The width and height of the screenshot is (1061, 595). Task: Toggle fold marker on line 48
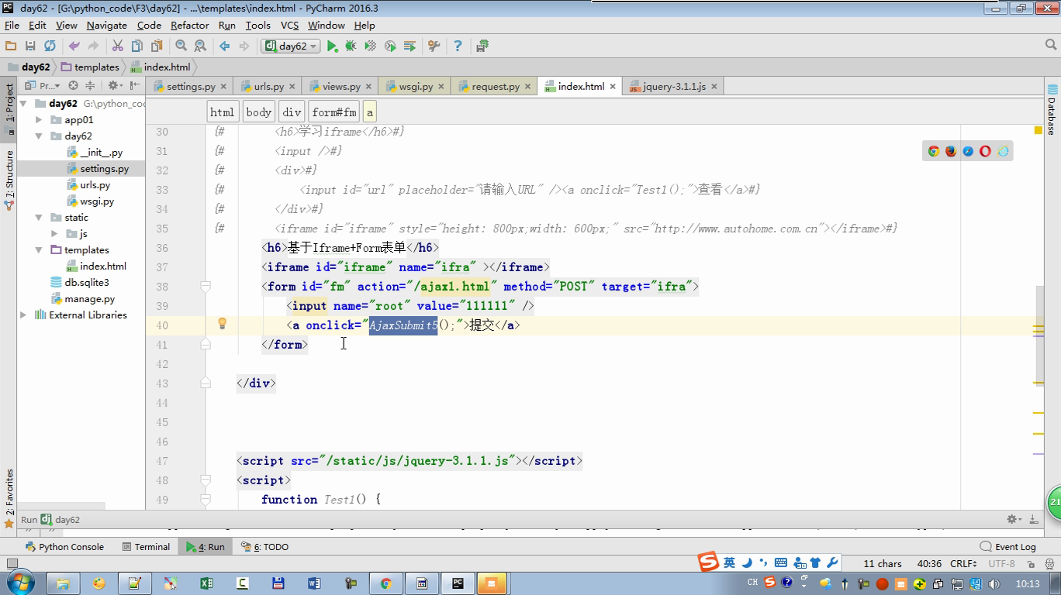click(206, 480)
